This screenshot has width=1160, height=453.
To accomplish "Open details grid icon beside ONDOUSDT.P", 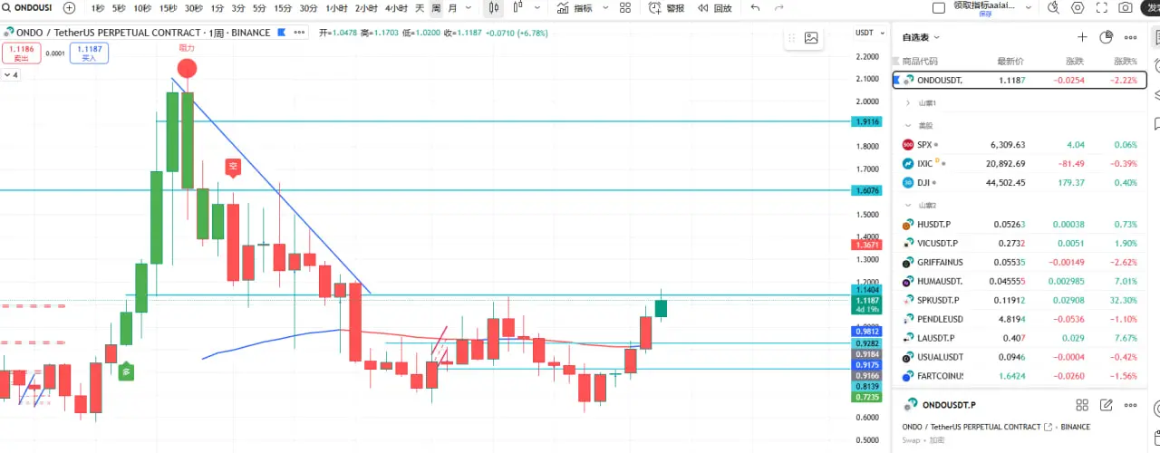I will point(1082,405).
